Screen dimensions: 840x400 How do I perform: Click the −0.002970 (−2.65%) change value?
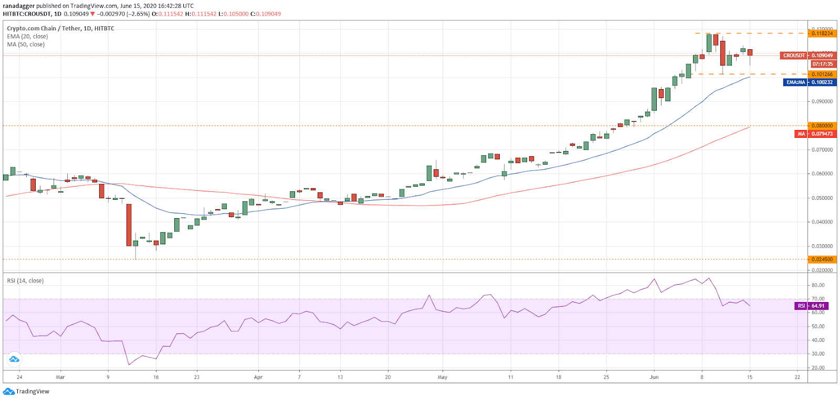pyautogui.click(x=123, y=14)
